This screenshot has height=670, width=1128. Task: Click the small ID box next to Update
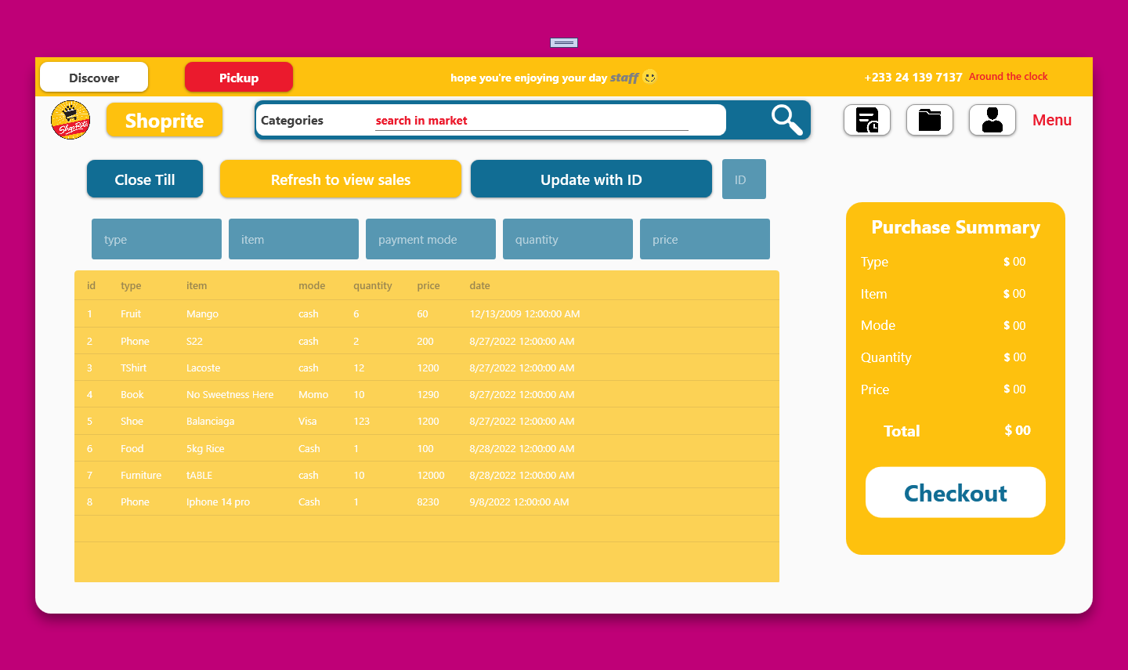tap(743, 179)
